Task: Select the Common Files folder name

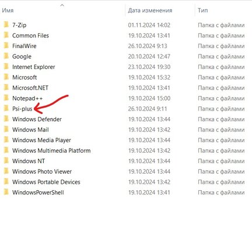Action: pyautogui.click(x=30, y=36)
